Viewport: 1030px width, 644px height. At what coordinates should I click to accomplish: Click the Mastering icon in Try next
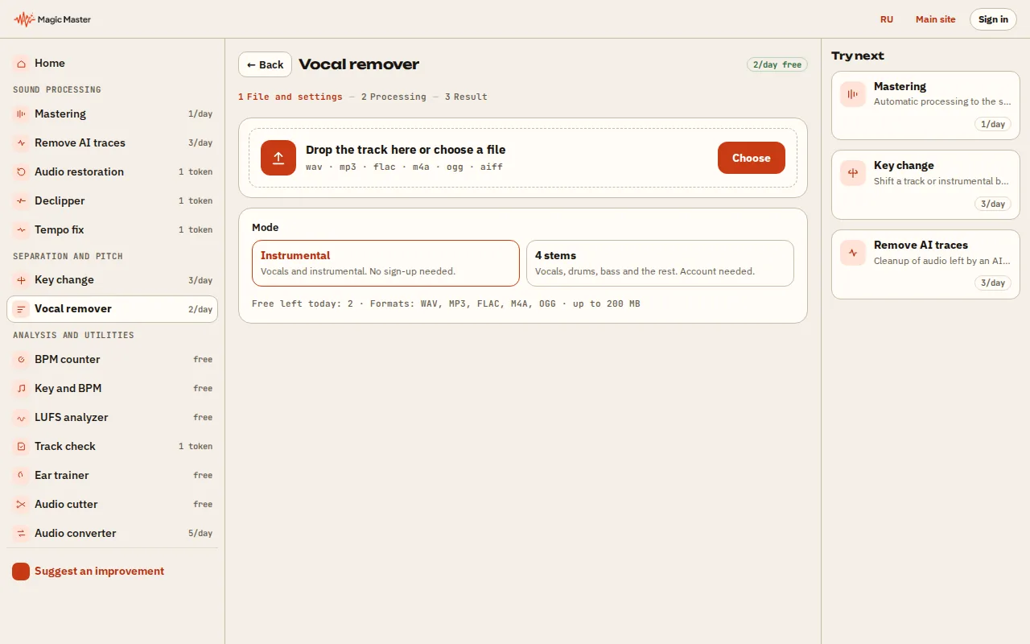853,94
